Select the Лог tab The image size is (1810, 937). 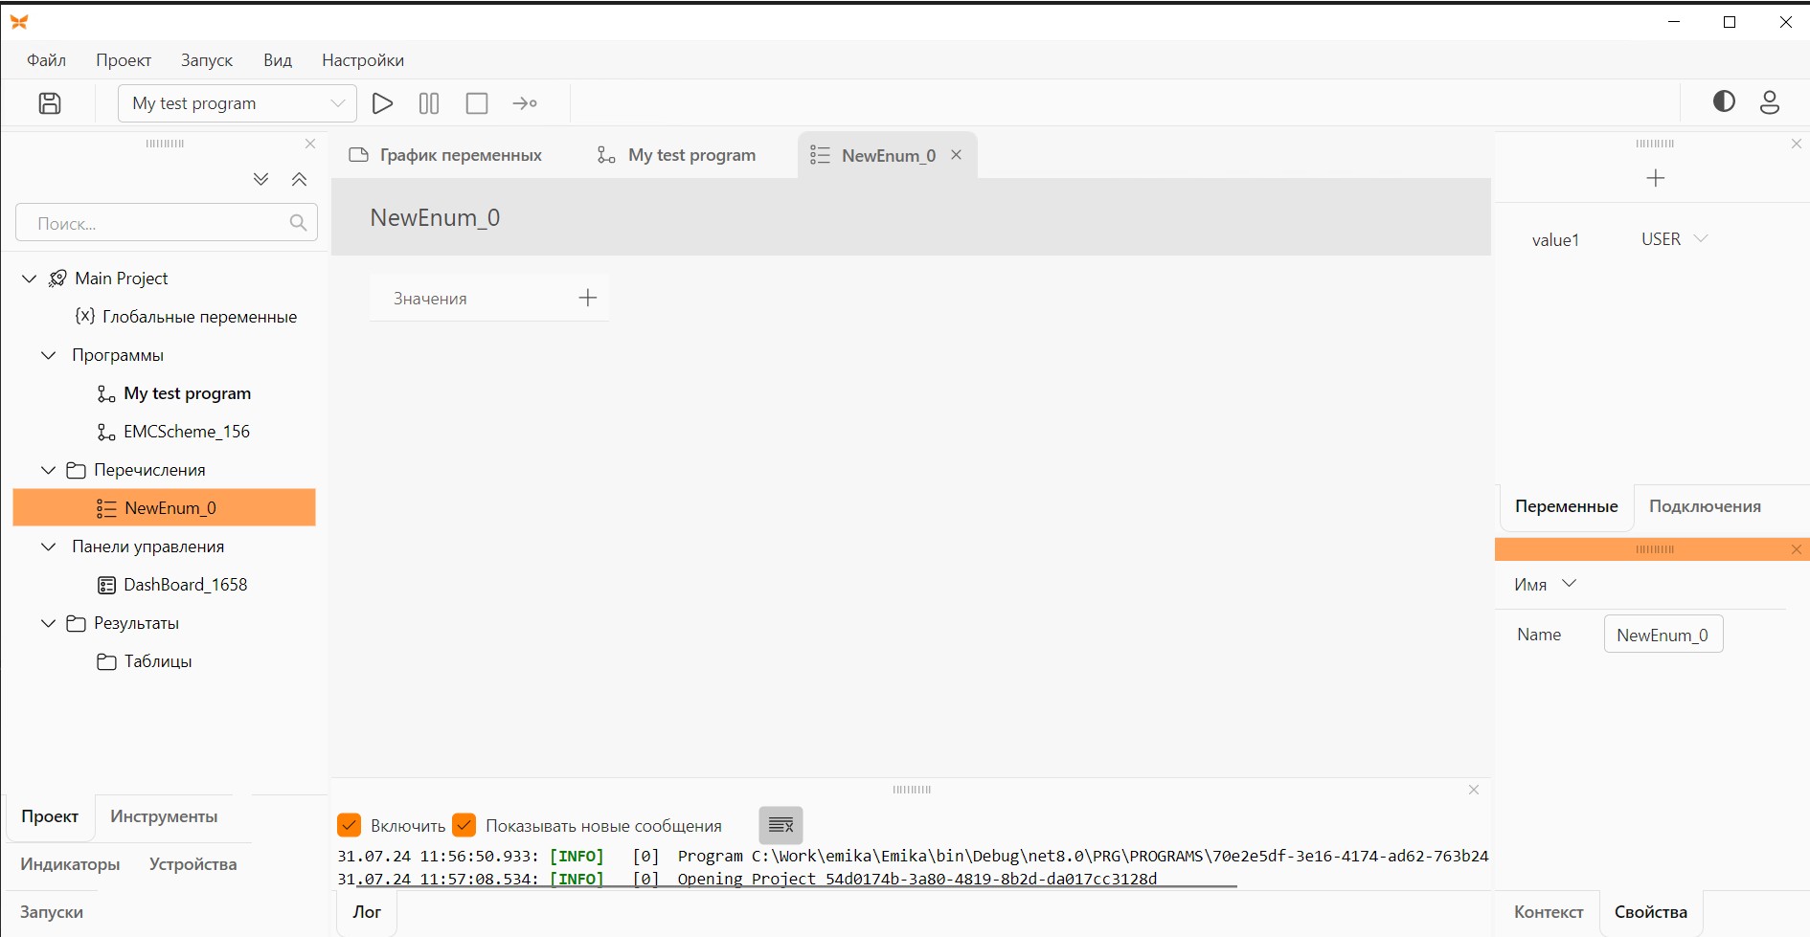coord(367,912)
